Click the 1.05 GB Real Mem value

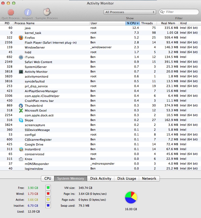coord(172,33)
